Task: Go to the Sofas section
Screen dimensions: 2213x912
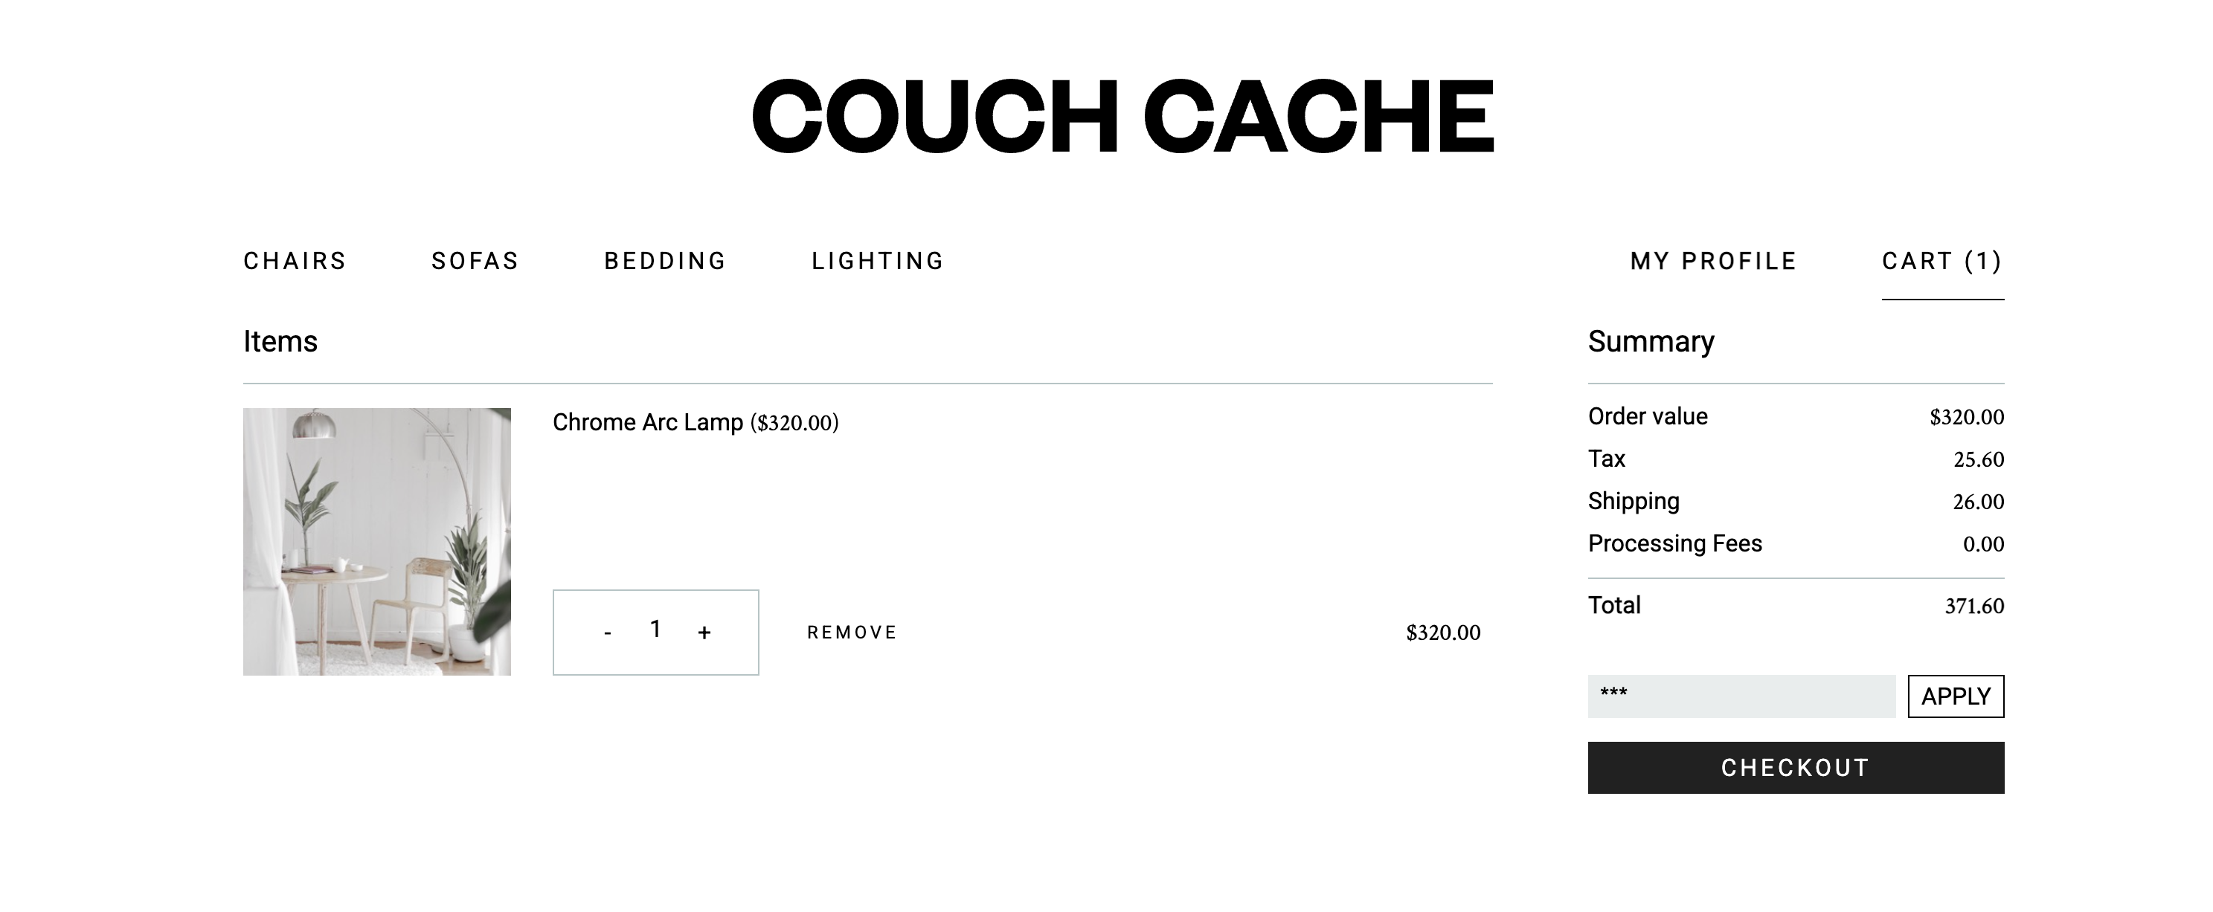Action: (x=475, y=261)
